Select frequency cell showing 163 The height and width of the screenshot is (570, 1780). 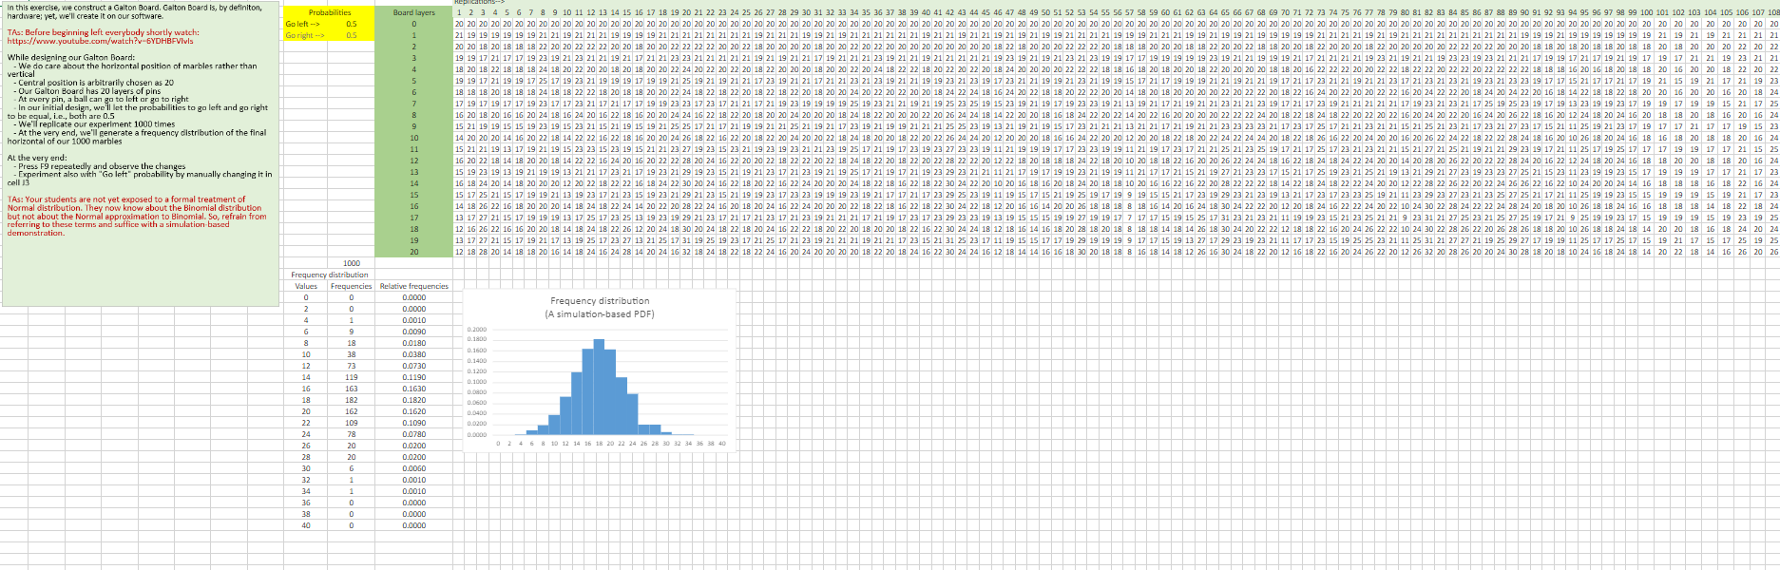(x=352, y=389)
